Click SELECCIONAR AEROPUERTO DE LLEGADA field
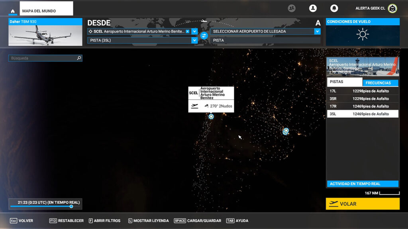The image size is (408, 229). click(262, 31)
